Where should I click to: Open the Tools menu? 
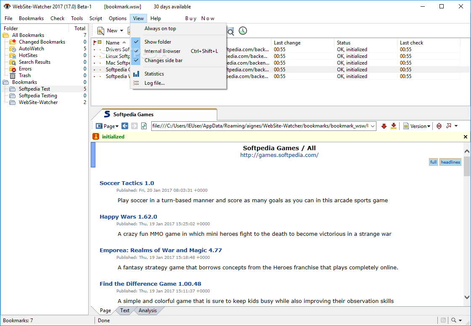(x=77, y=18)
